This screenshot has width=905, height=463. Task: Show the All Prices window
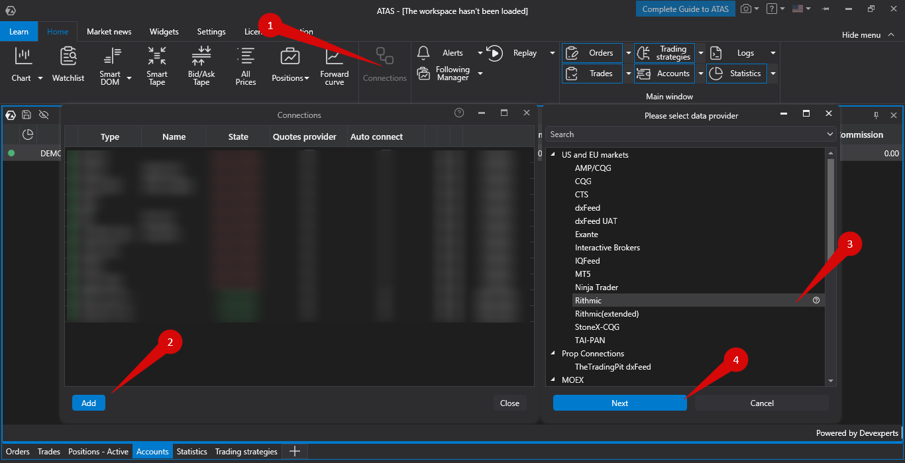coord(246,64)
